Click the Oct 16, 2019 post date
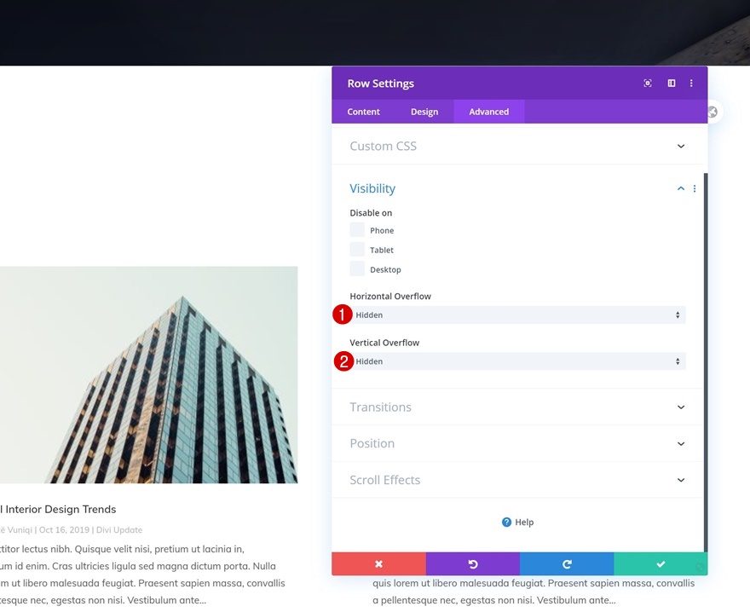This screenshot has height=612, width=750. [x=64, y=529]
